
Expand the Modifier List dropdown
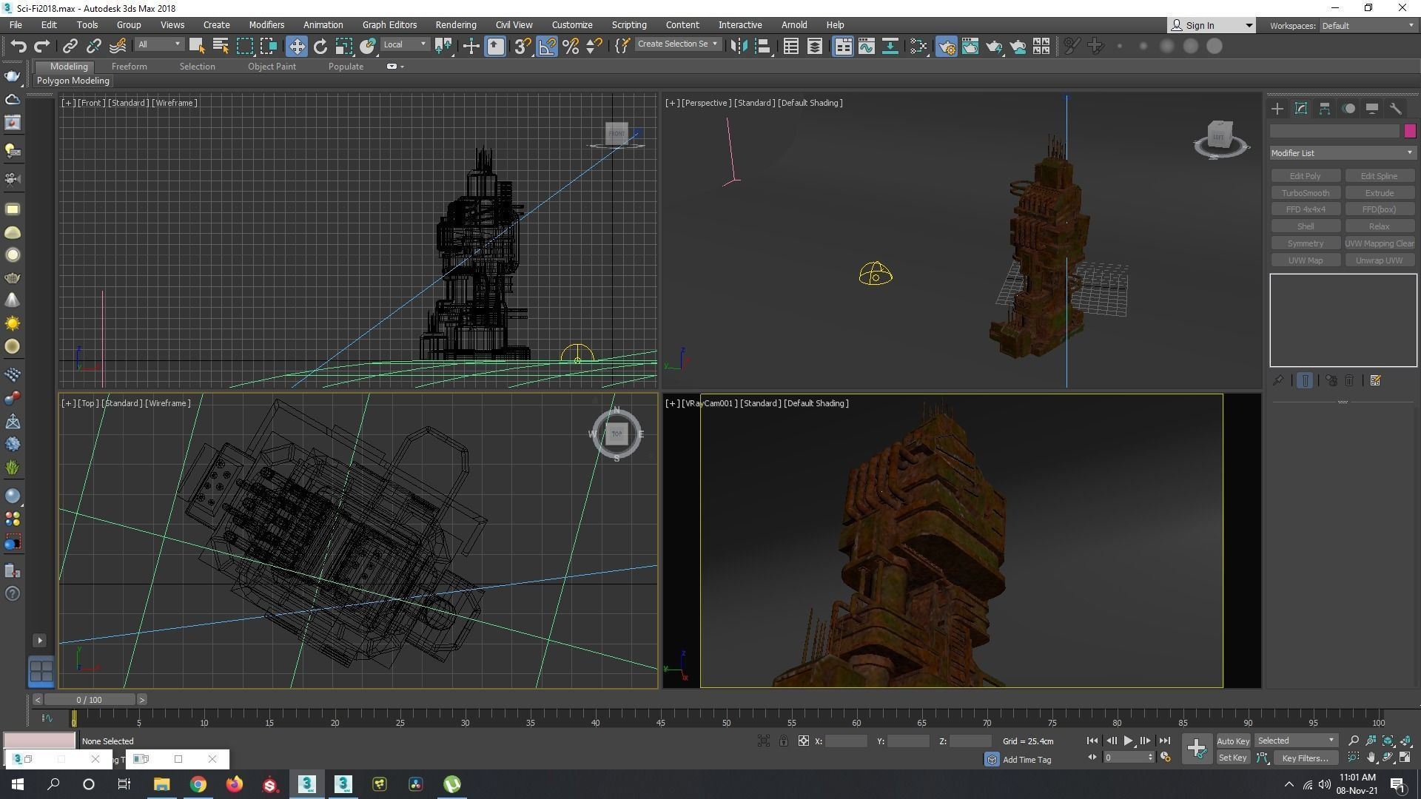coord(1343,153)
